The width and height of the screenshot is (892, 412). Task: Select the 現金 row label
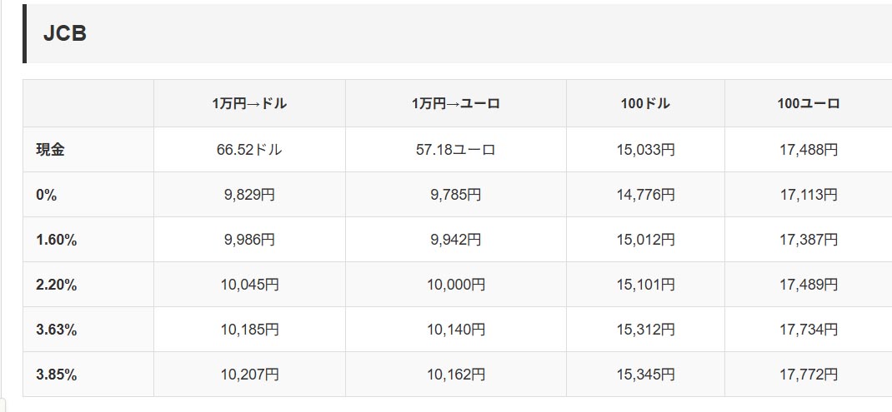pos(50,150)
